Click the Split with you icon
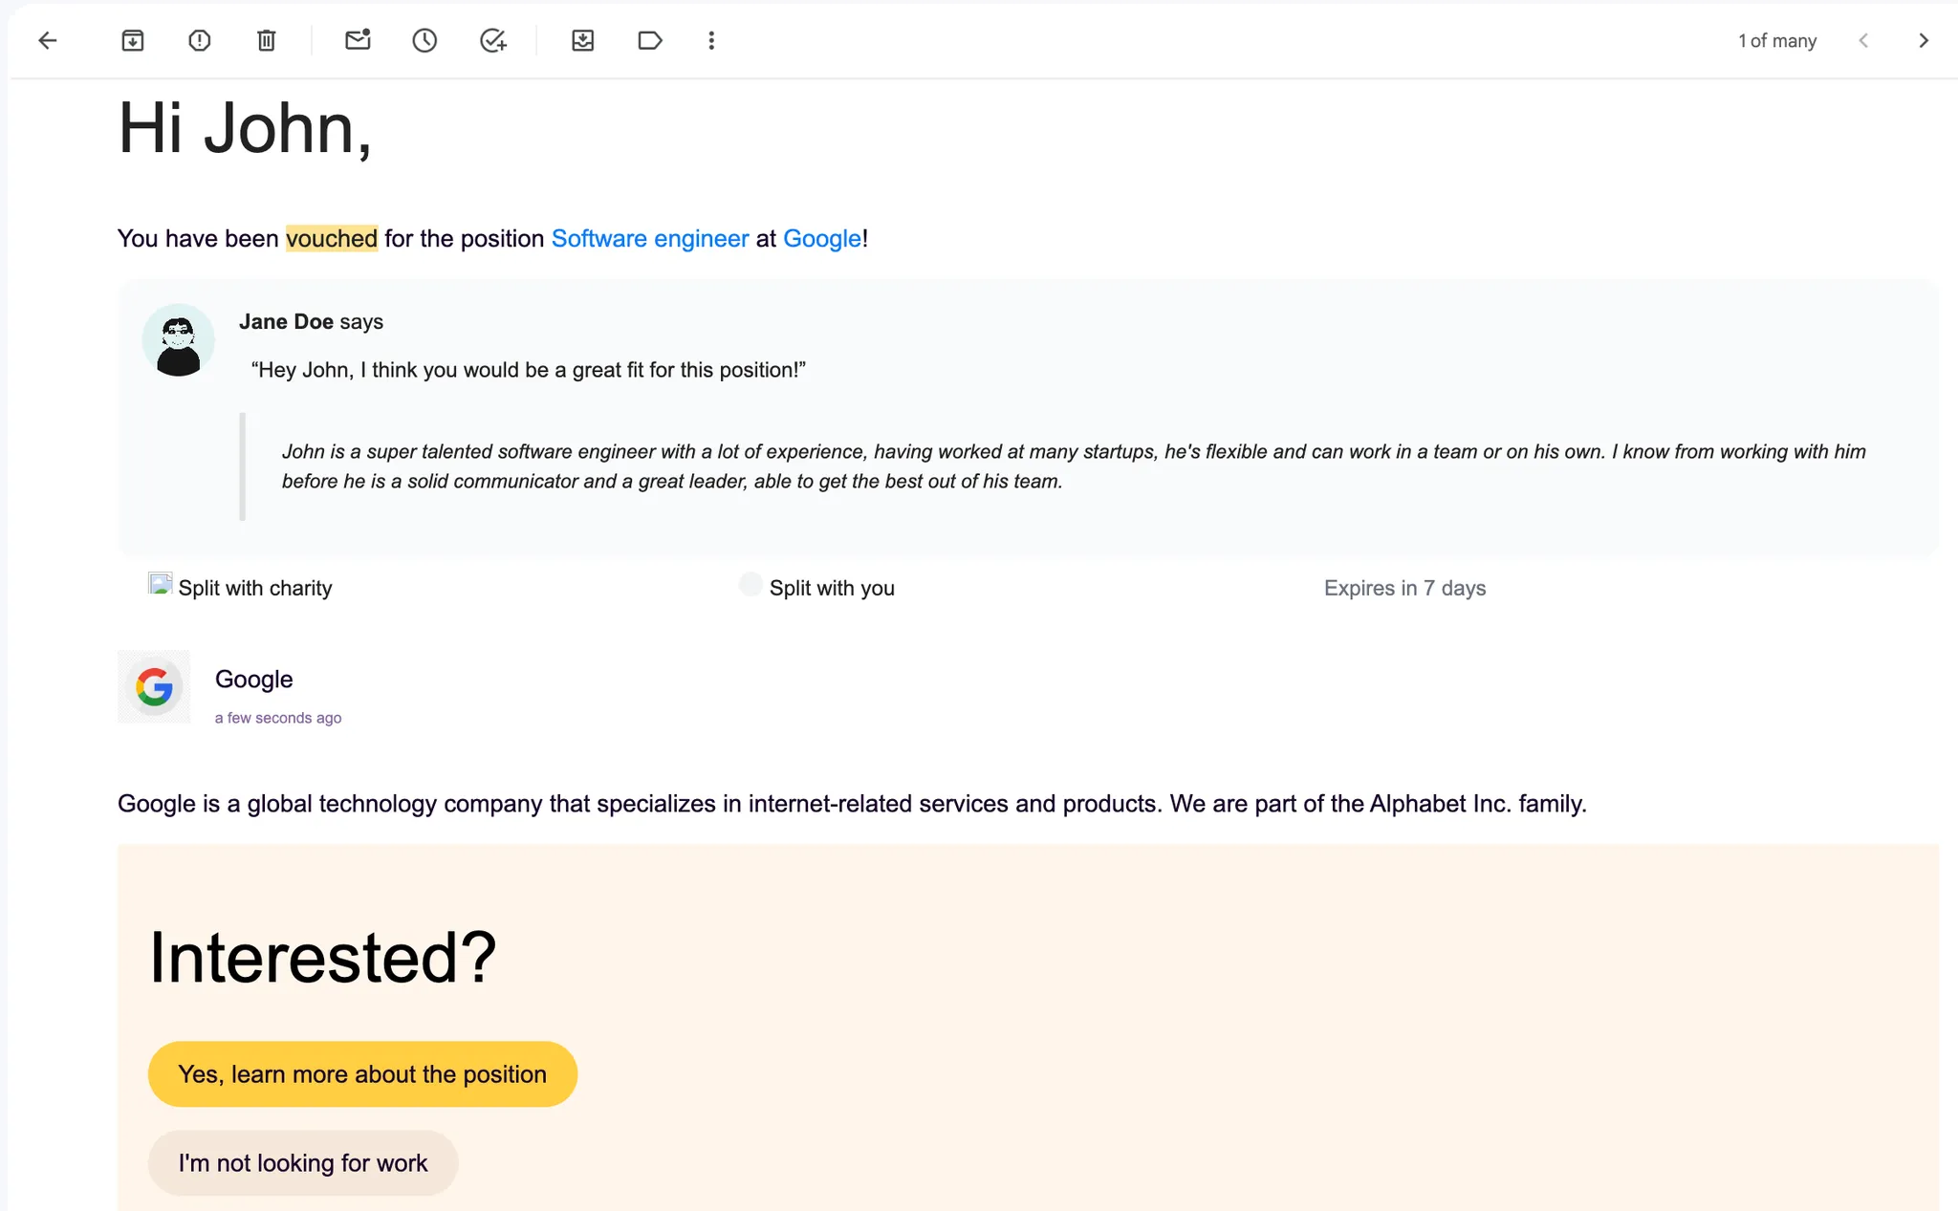1958x1211 pixels. pos(751,584)
